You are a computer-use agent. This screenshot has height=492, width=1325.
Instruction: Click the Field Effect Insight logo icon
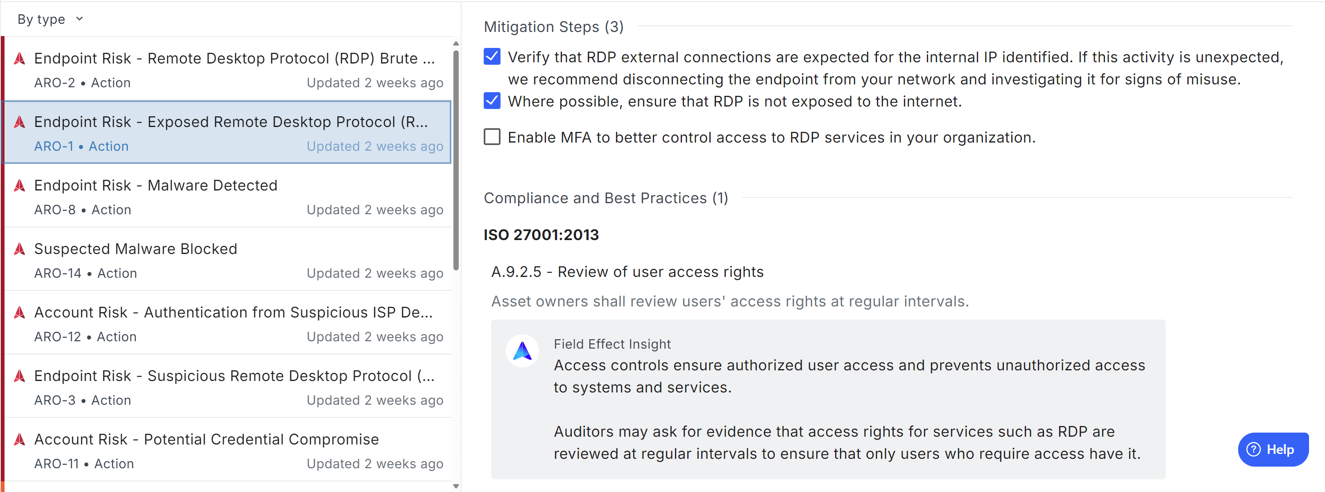(522, 351)
